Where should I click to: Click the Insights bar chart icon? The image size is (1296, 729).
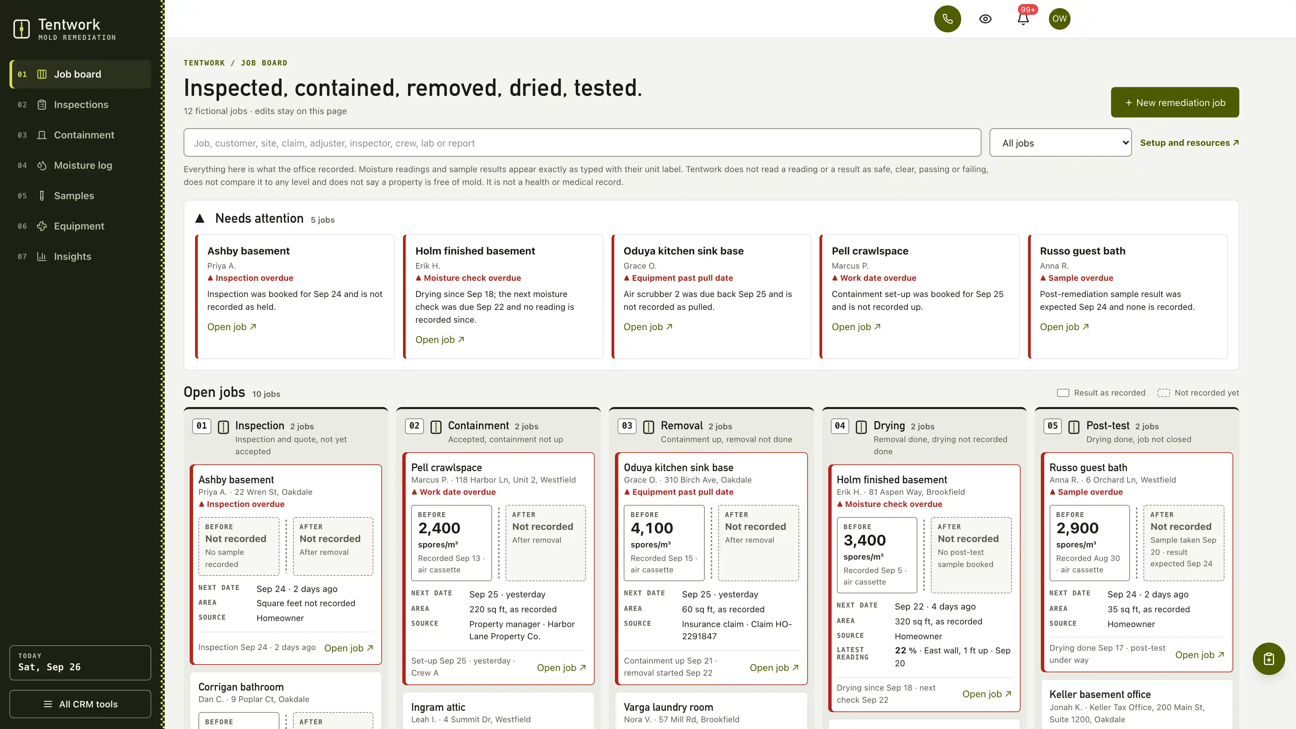click(x=42, y=256)
